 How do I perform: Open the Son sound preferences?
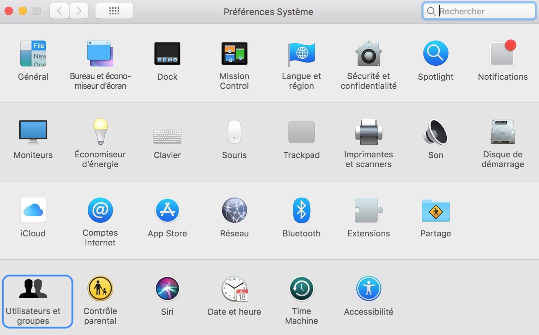click(x=435, y=139)
